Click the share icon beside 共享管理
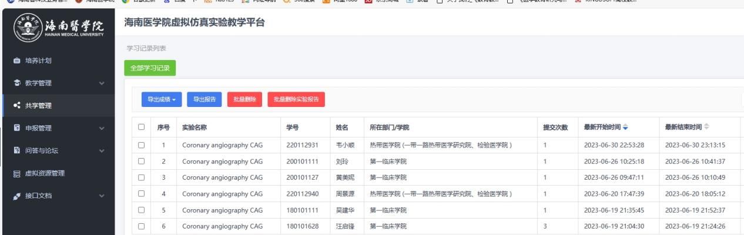Image resolution: width=744 pixels, height=235 pixels. click(x=16, y=106)
